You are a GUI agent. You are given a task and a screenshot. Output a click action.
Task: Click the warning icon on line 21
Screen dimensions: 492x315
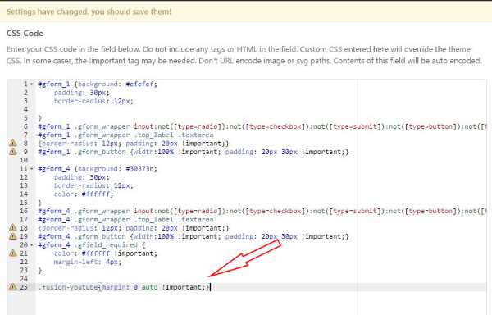[12, 253]
